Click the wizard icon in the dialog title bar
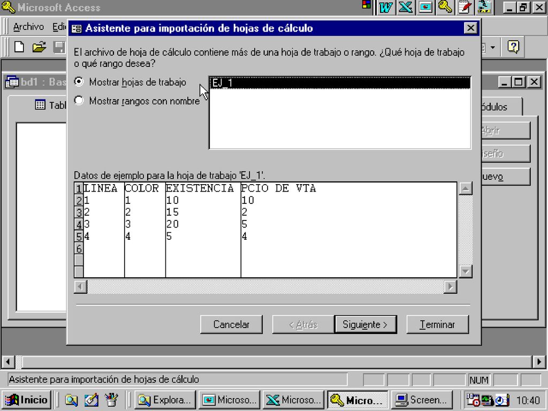548x411 pixels. tap(77, 28)
